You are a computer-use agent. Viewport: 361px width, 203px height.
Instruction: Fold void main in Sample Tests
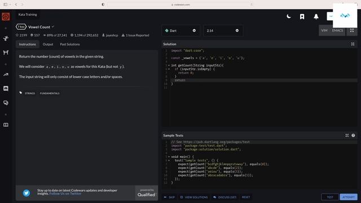tap(169, 157)
